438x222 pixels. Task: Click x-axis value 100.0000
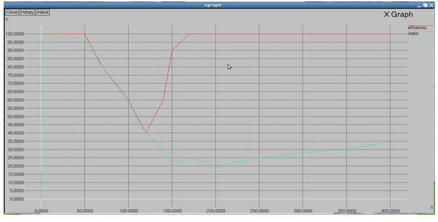(129, 211)
